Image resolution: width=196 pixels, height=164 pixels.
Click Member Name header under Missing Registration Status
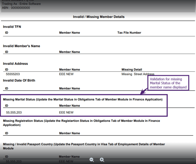tap(70, 133)
